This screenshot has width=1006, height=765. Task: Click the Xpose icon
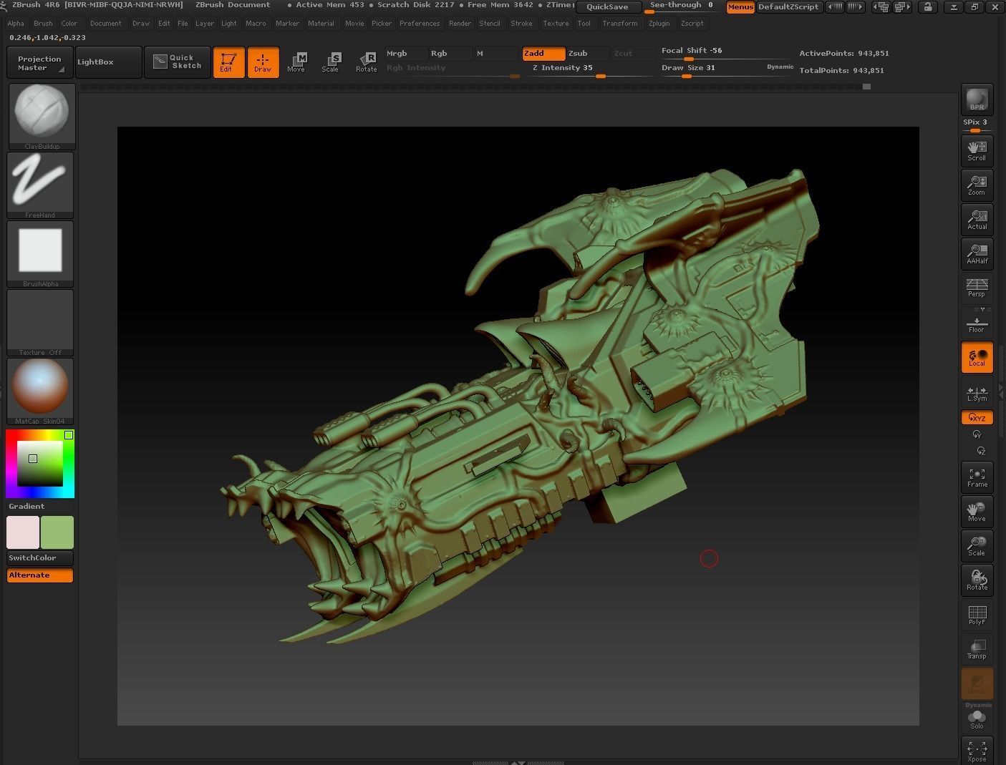977,751
